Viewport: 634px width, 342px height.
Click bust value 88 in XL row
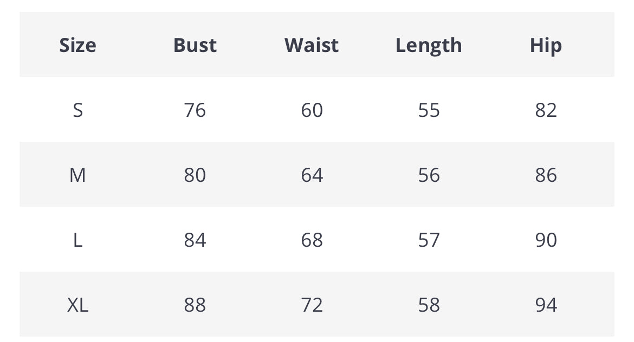[x=195, y=305]
